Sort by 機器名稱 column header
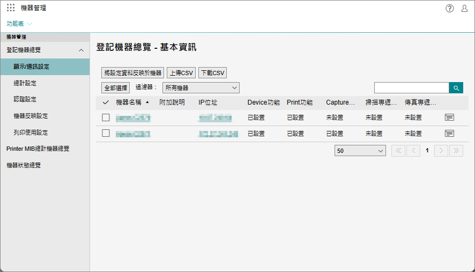The width and height of the screenshot is (475, 272). [129, 102]
